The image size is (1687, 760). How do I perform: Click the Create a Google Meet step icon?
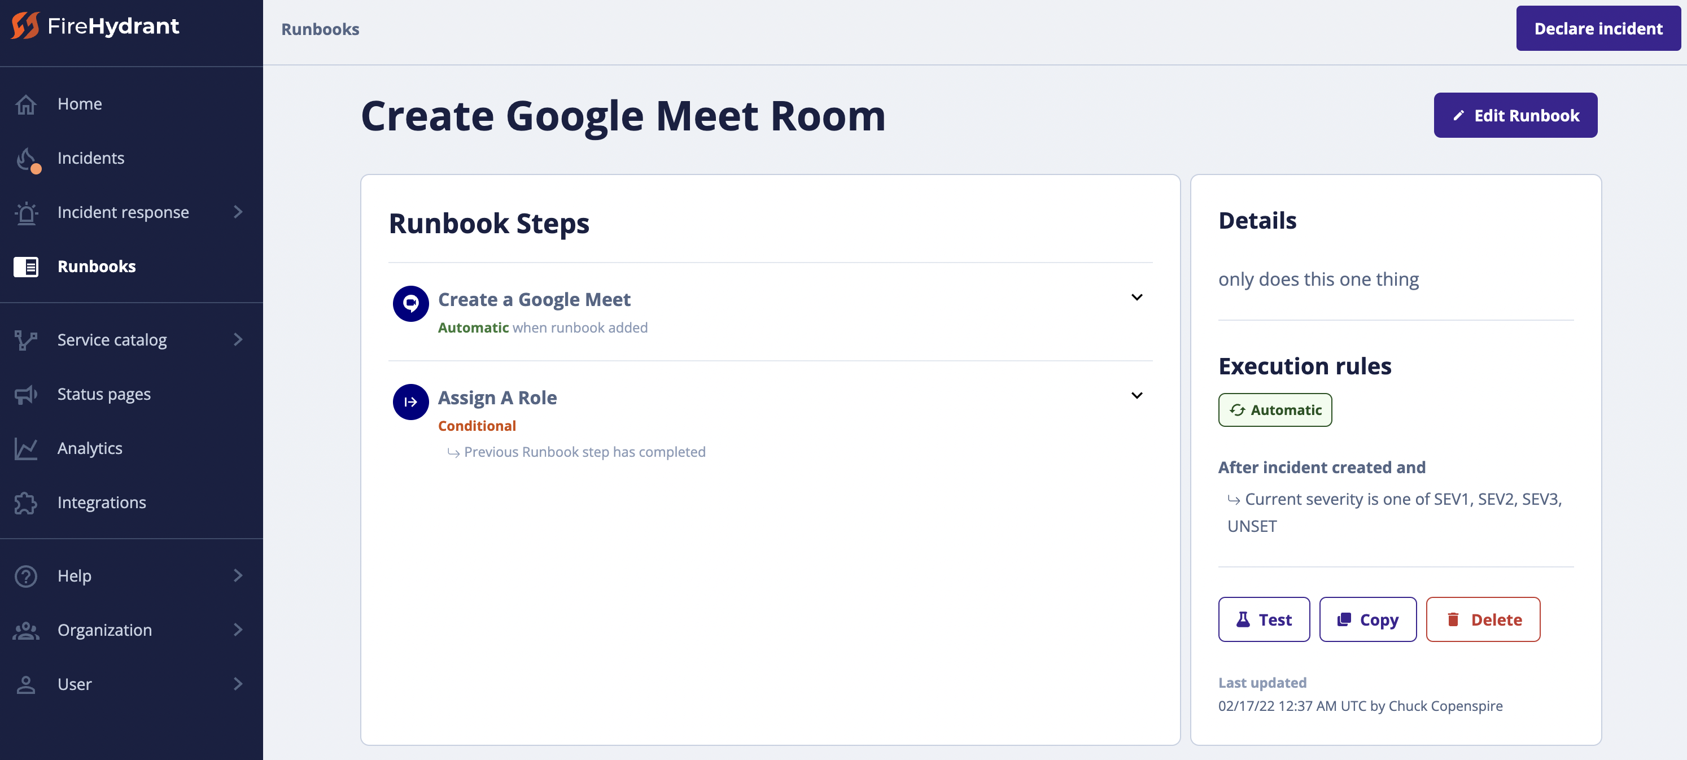[410, 303]
